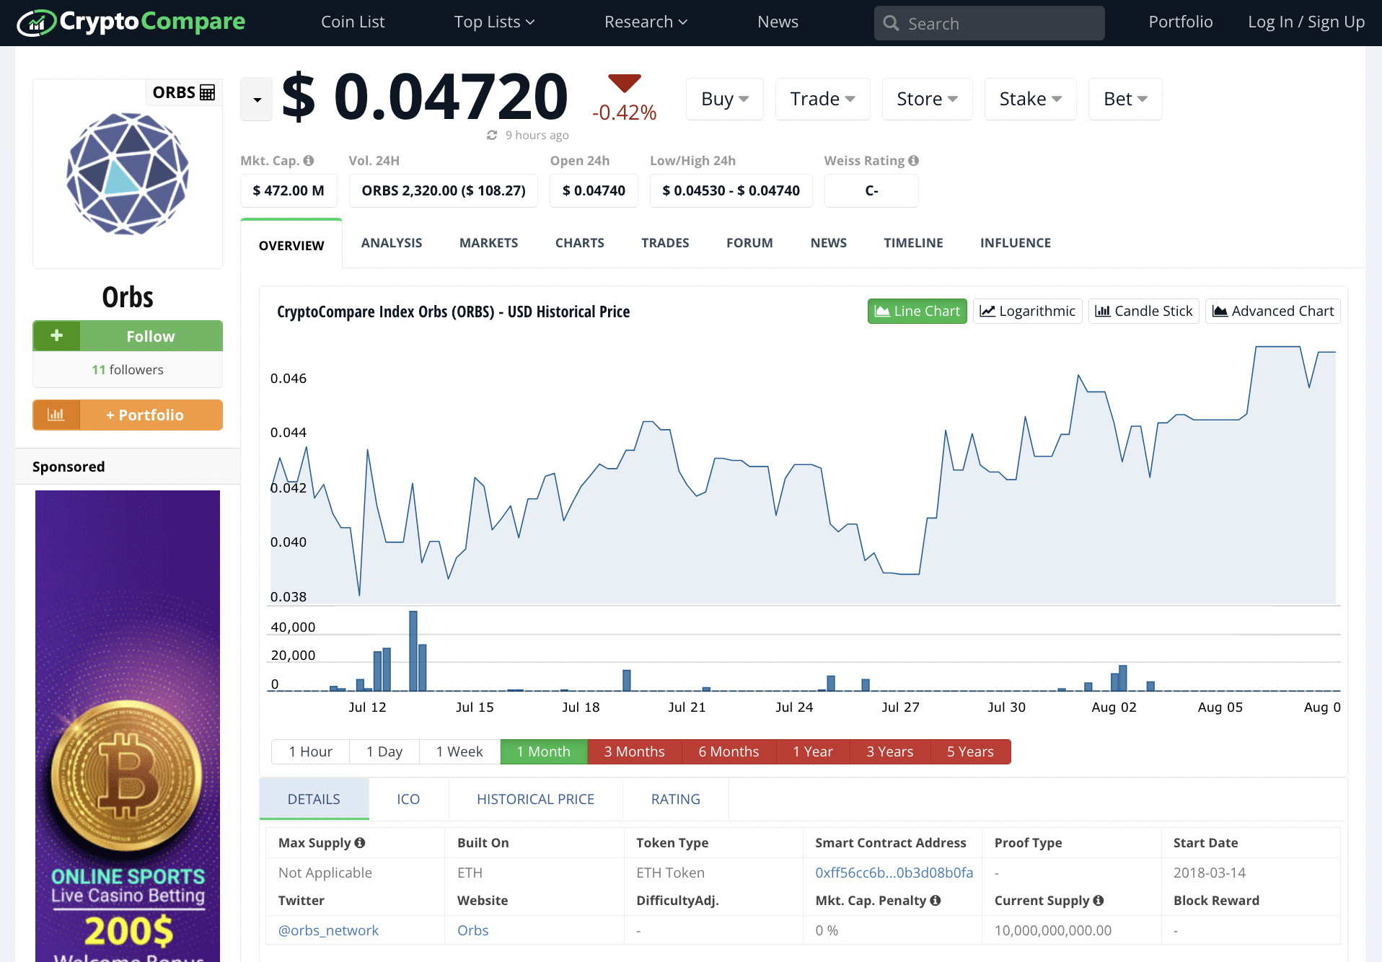This screenshot has width=1382, height=962.
Task: Open the HISTORICAL PRICE tab
Action: coord(535,799)
